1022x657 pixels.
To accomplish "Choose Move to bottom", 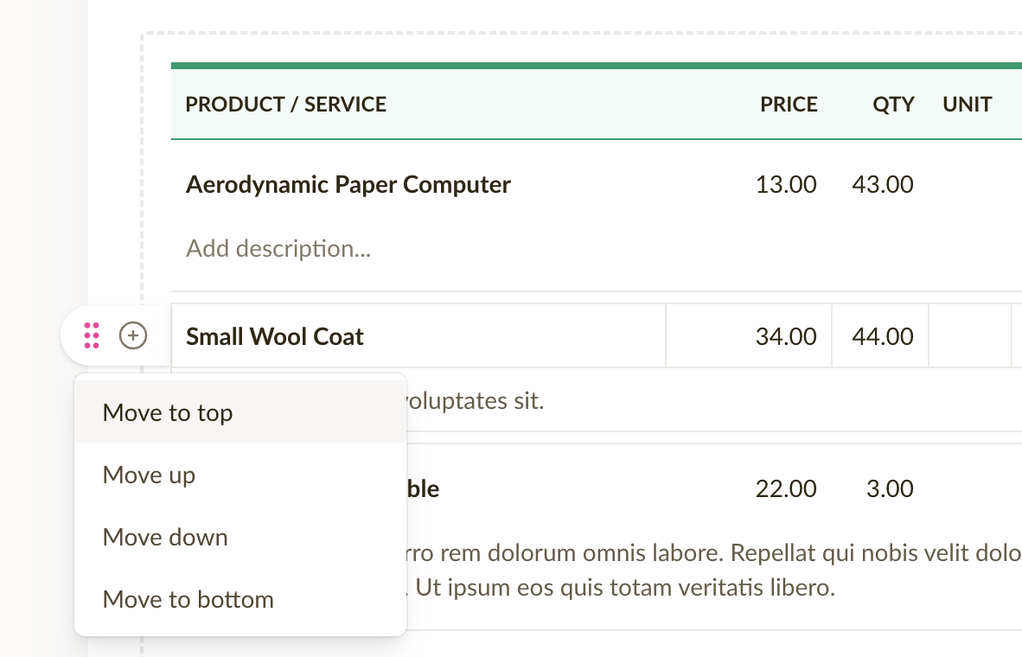I will (240, 600).
